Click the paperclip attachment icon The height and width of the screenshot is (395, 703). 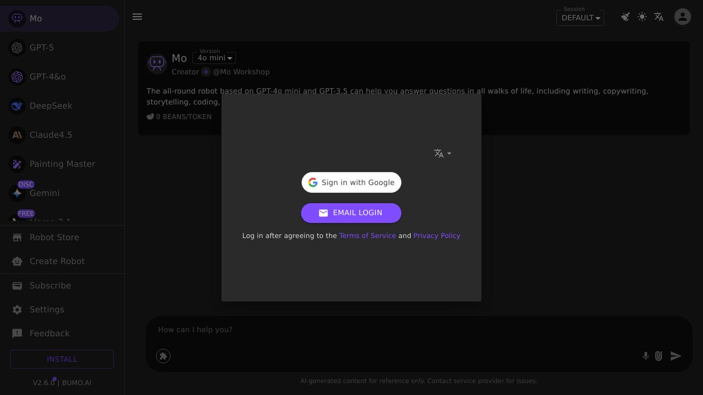pos(658,356)
